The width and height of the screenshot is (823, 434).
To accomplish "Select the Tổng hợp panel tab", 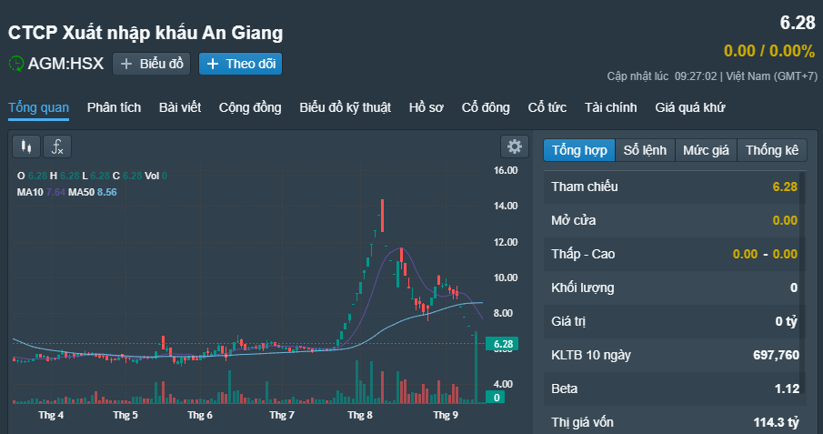I will coord(579,150).
